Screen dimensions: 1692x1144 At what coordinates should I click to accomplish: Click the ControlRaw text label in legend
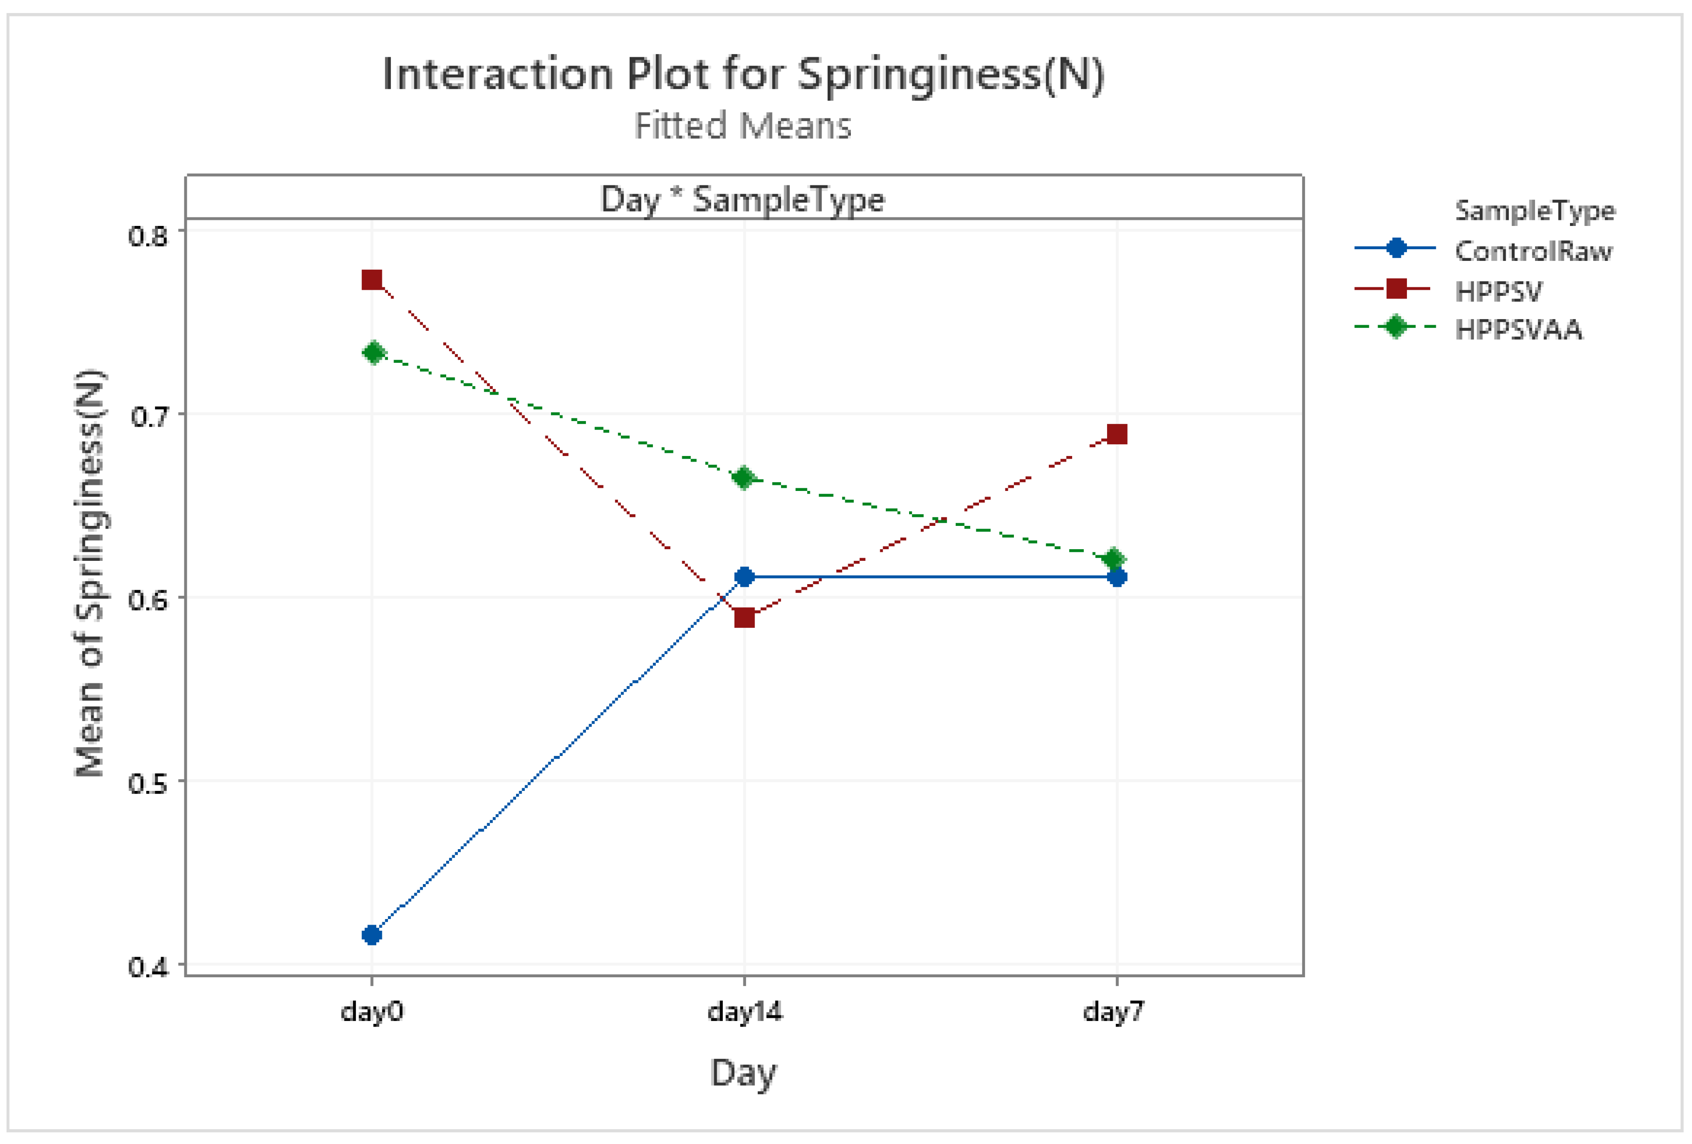point(1533,251)
